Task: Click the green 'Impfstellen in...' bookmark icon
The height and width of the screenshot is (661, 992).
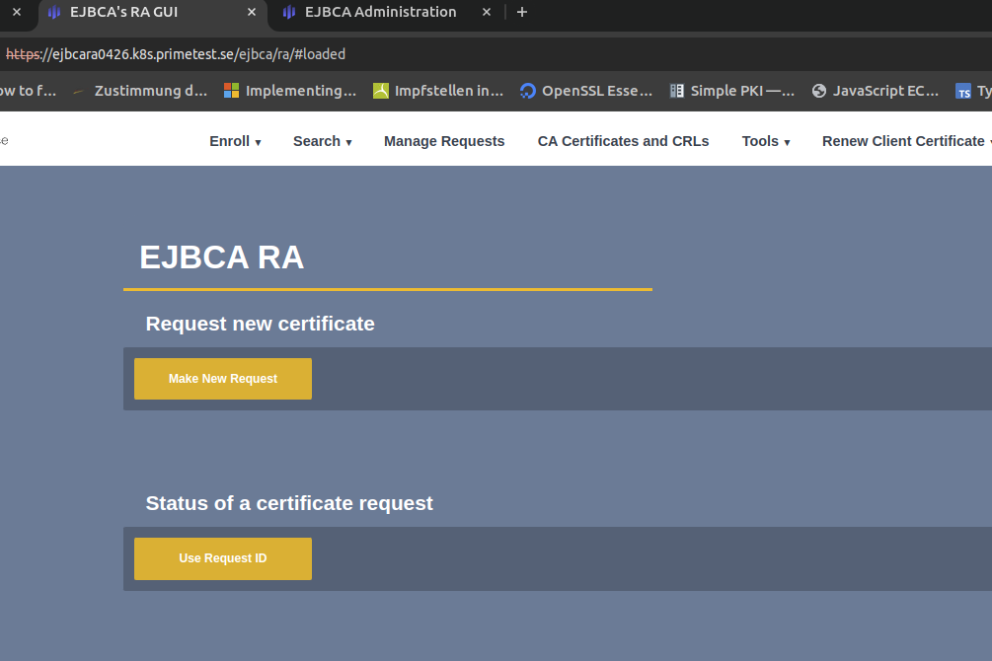Action: click(x=381, y=91)
